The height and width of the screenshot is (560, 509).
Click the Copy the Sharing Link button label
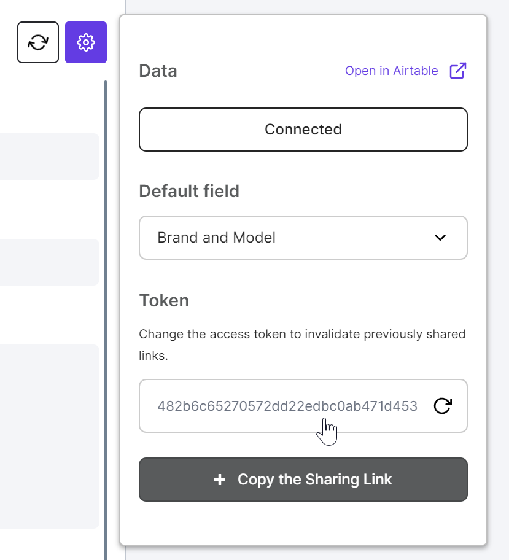pyautogui.click(x=315, y=480)
